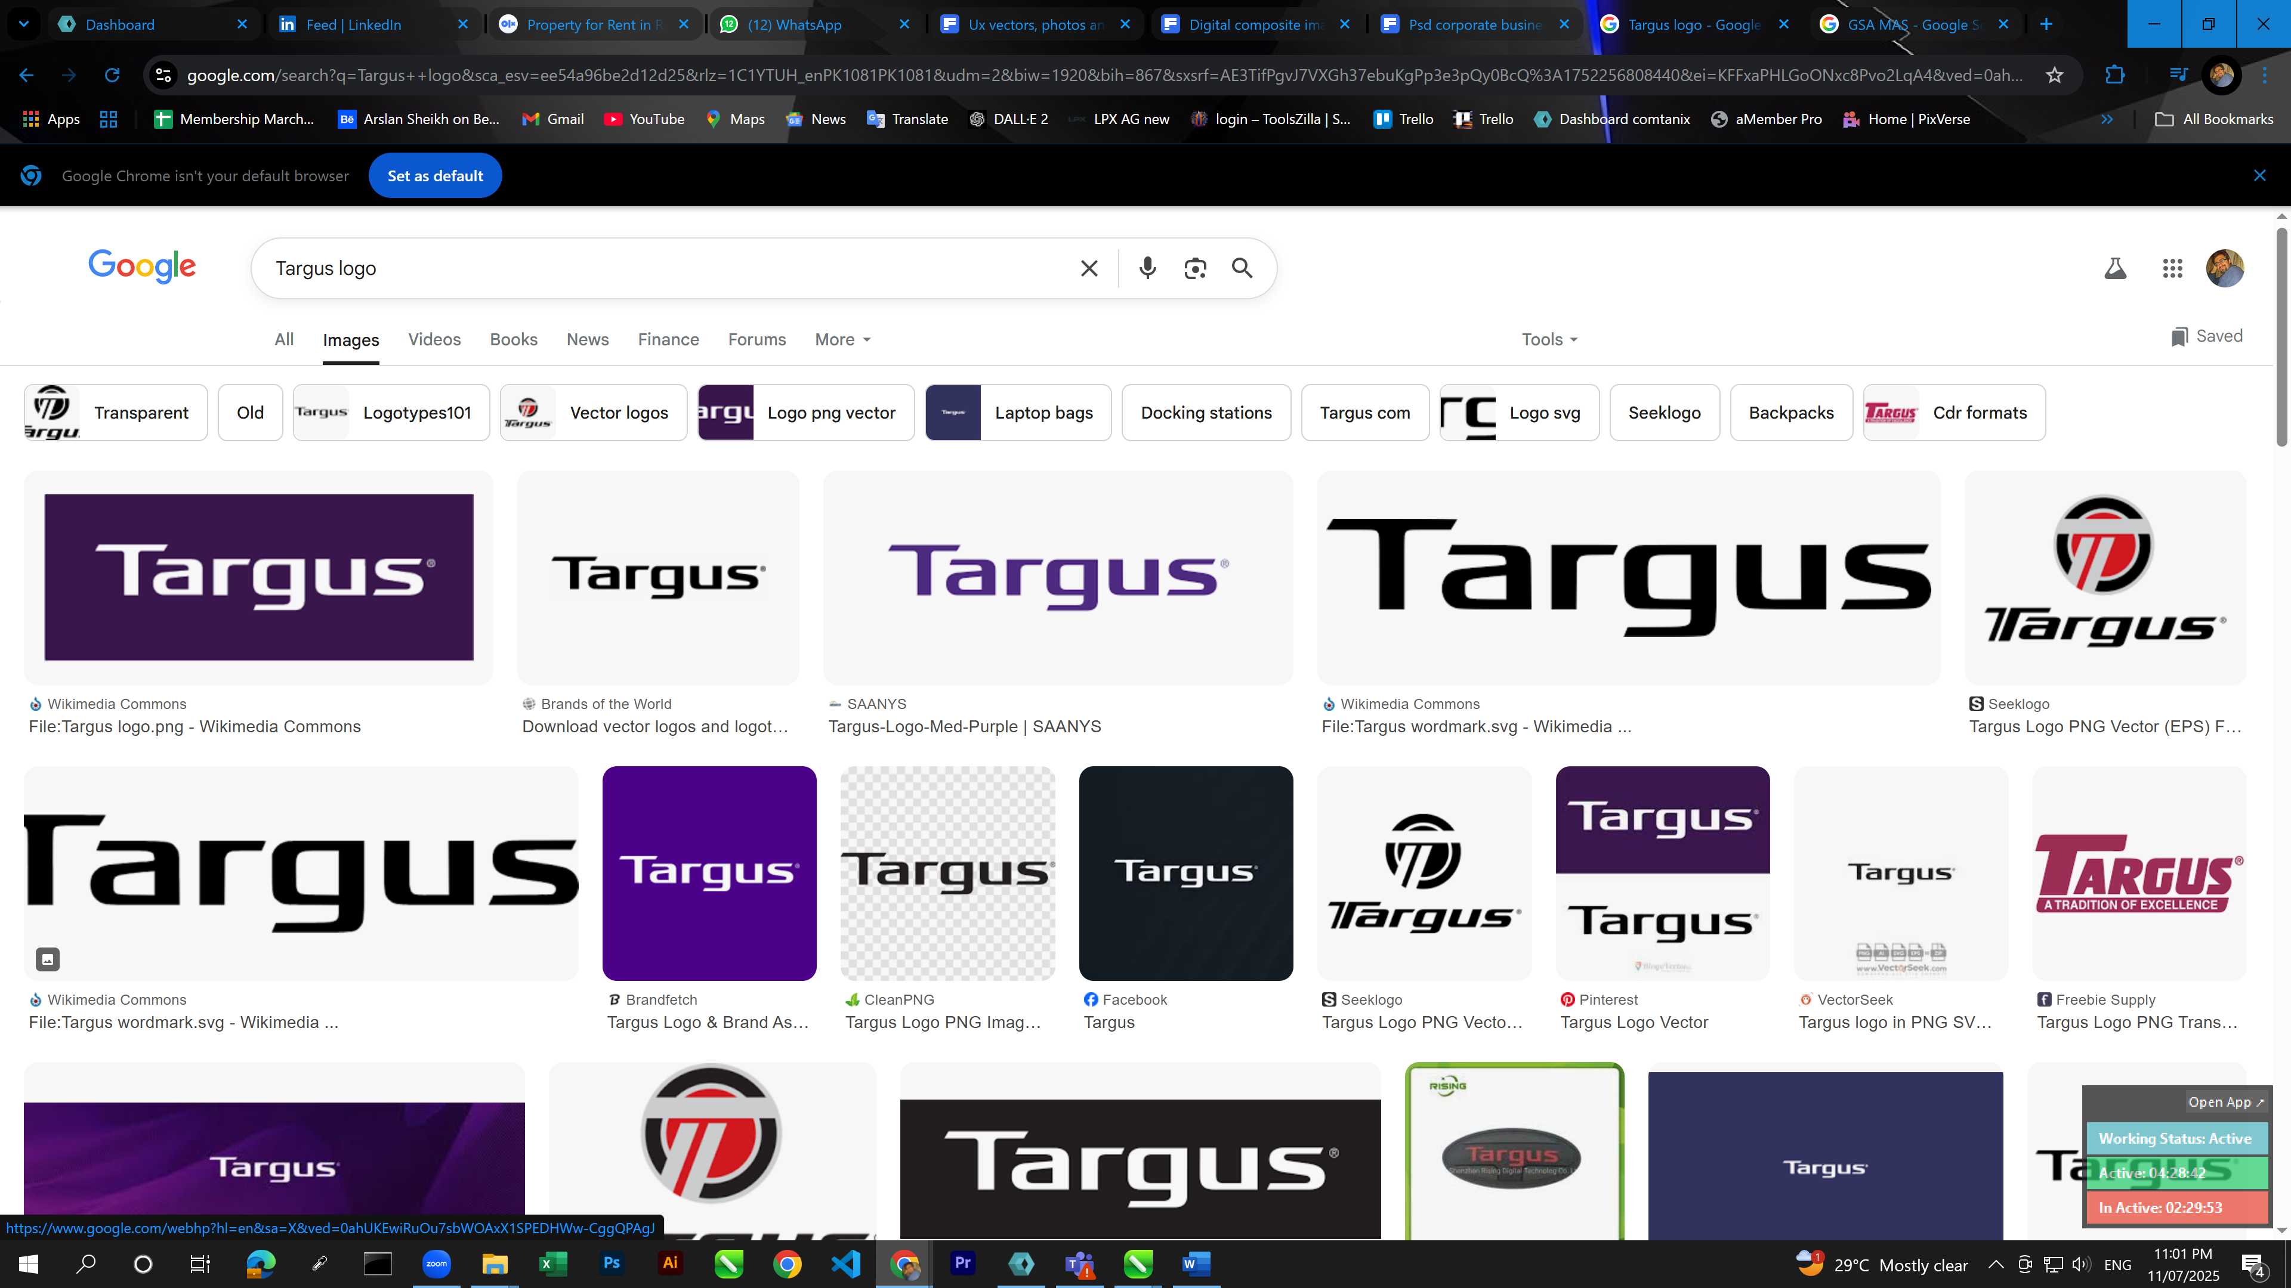Open Photoshop from the taskbar

612,1264
